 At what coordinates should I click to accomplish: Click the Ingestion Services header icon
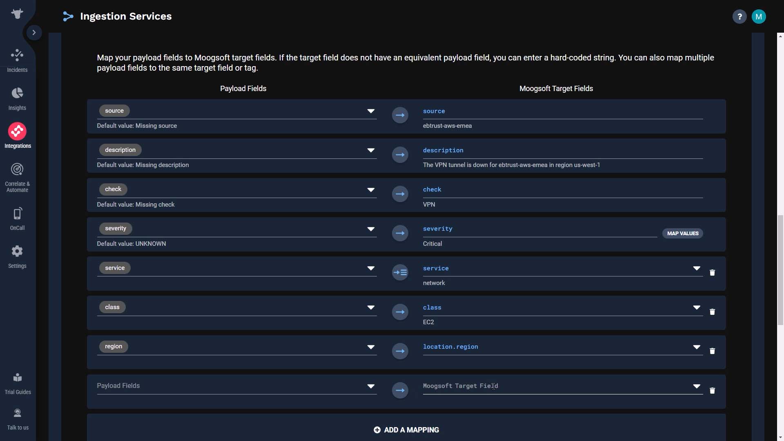(68, 16)
